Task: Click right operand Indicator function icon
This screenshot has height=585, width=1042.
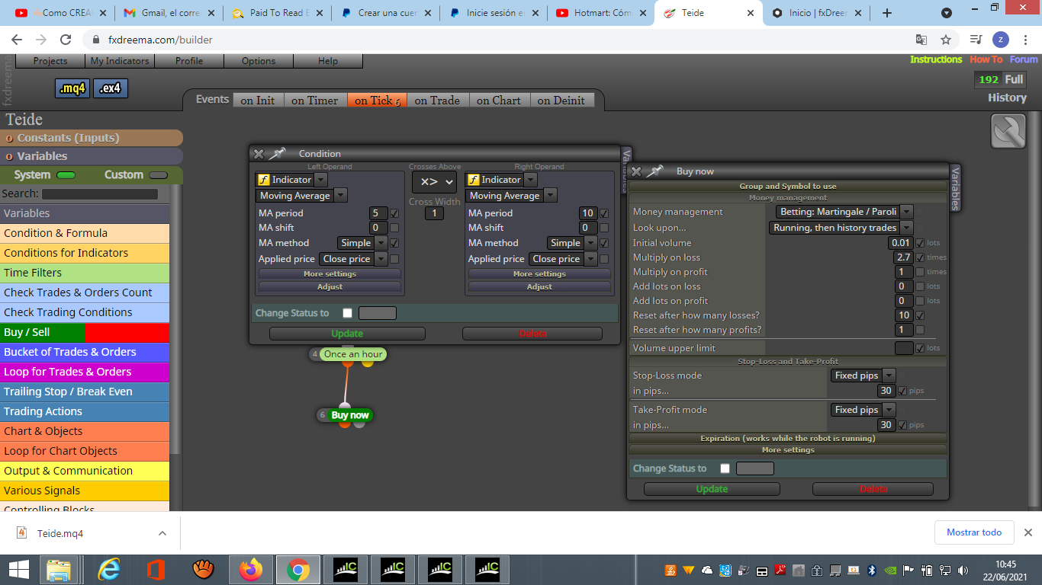Action: pyautogui.click(x=473, y=180)
